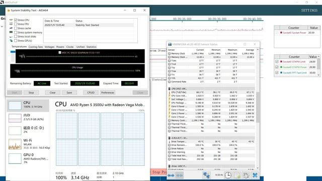
Task: Click the Stop button in AIDA64
Action: 31,93
